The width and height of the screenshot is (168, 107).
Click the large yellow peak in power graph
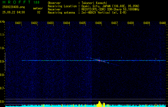click(x=99, y=104)
